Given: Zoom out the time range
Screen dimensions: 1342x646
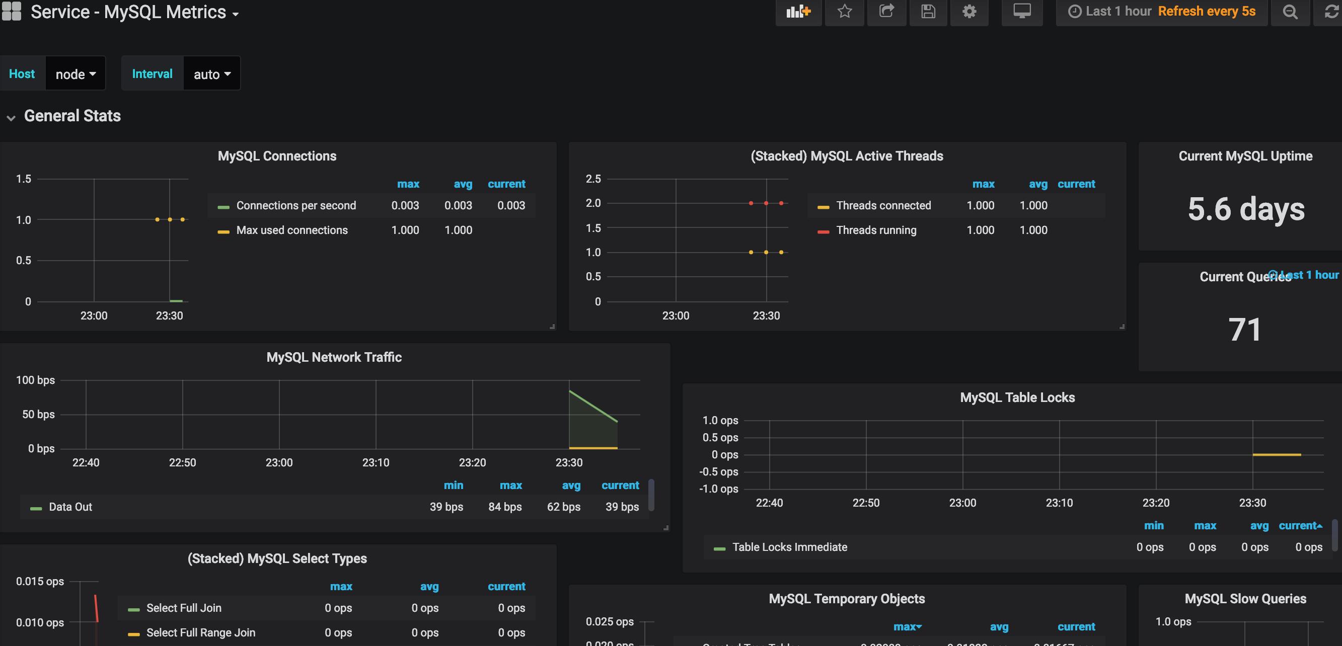Looking at the screenshot, I should [1290, 12].
